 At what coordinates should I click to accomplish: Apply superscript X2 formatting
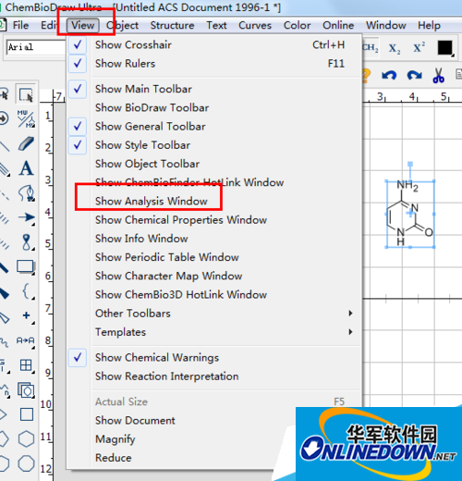pyautogui.click(x=419, y=47)
